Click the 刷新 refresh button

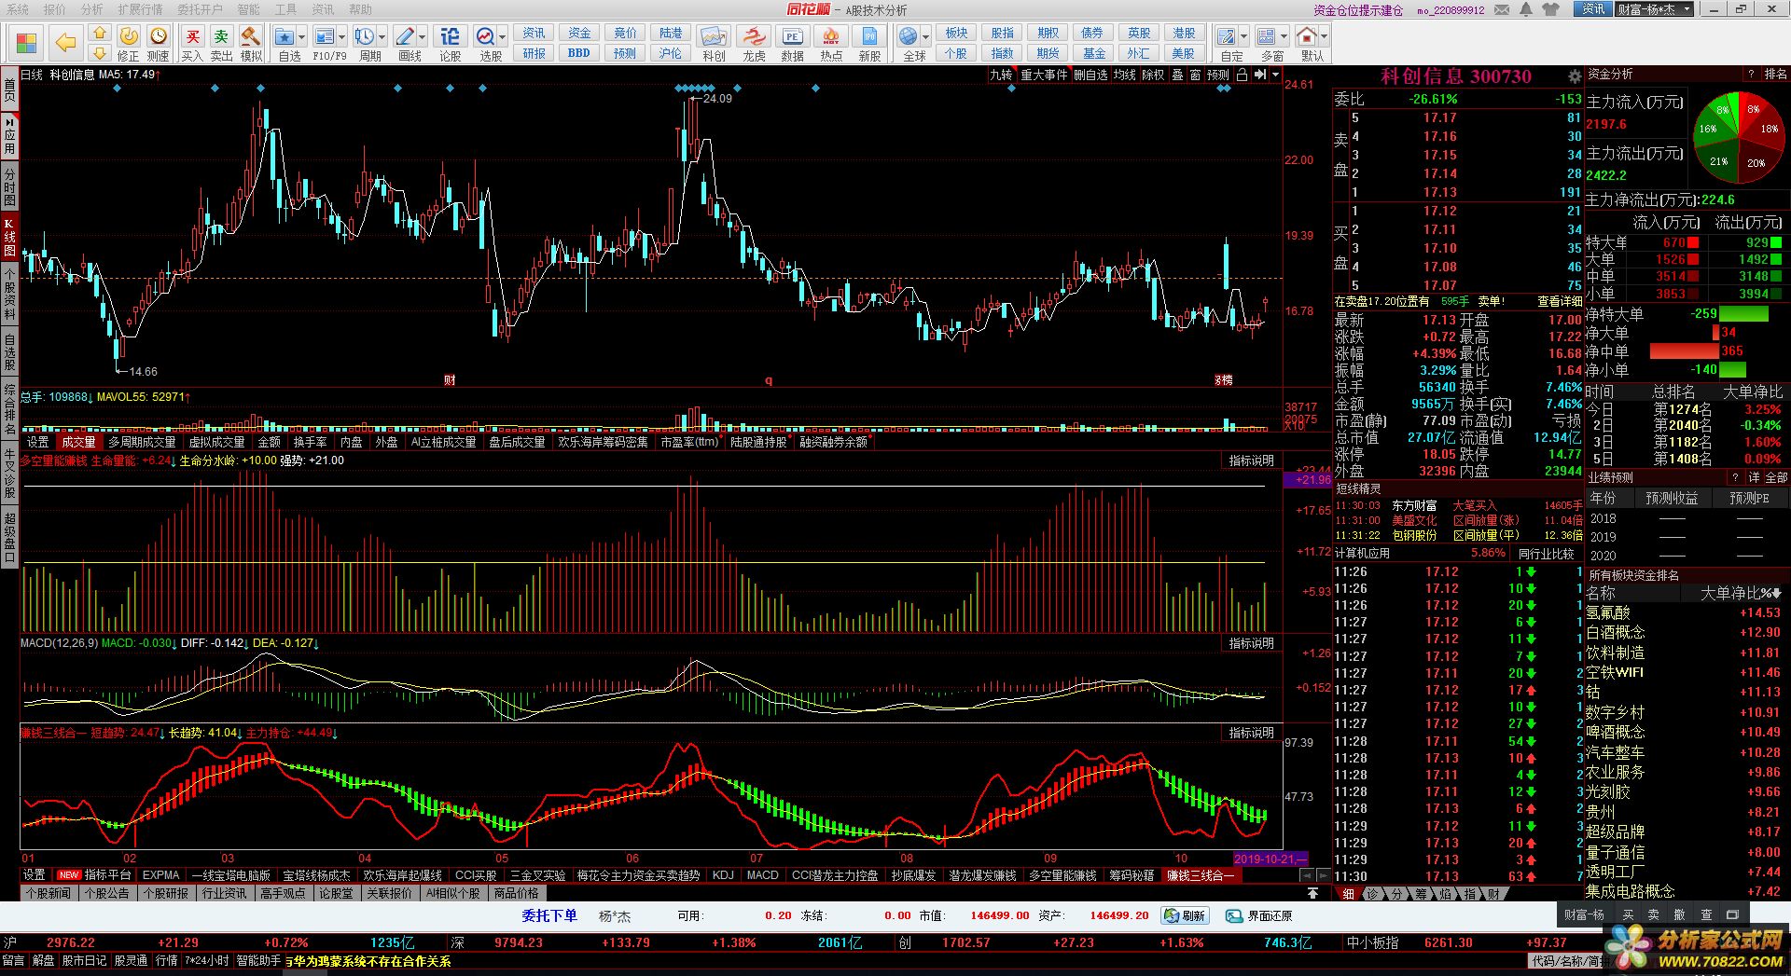pos(1185,915)
